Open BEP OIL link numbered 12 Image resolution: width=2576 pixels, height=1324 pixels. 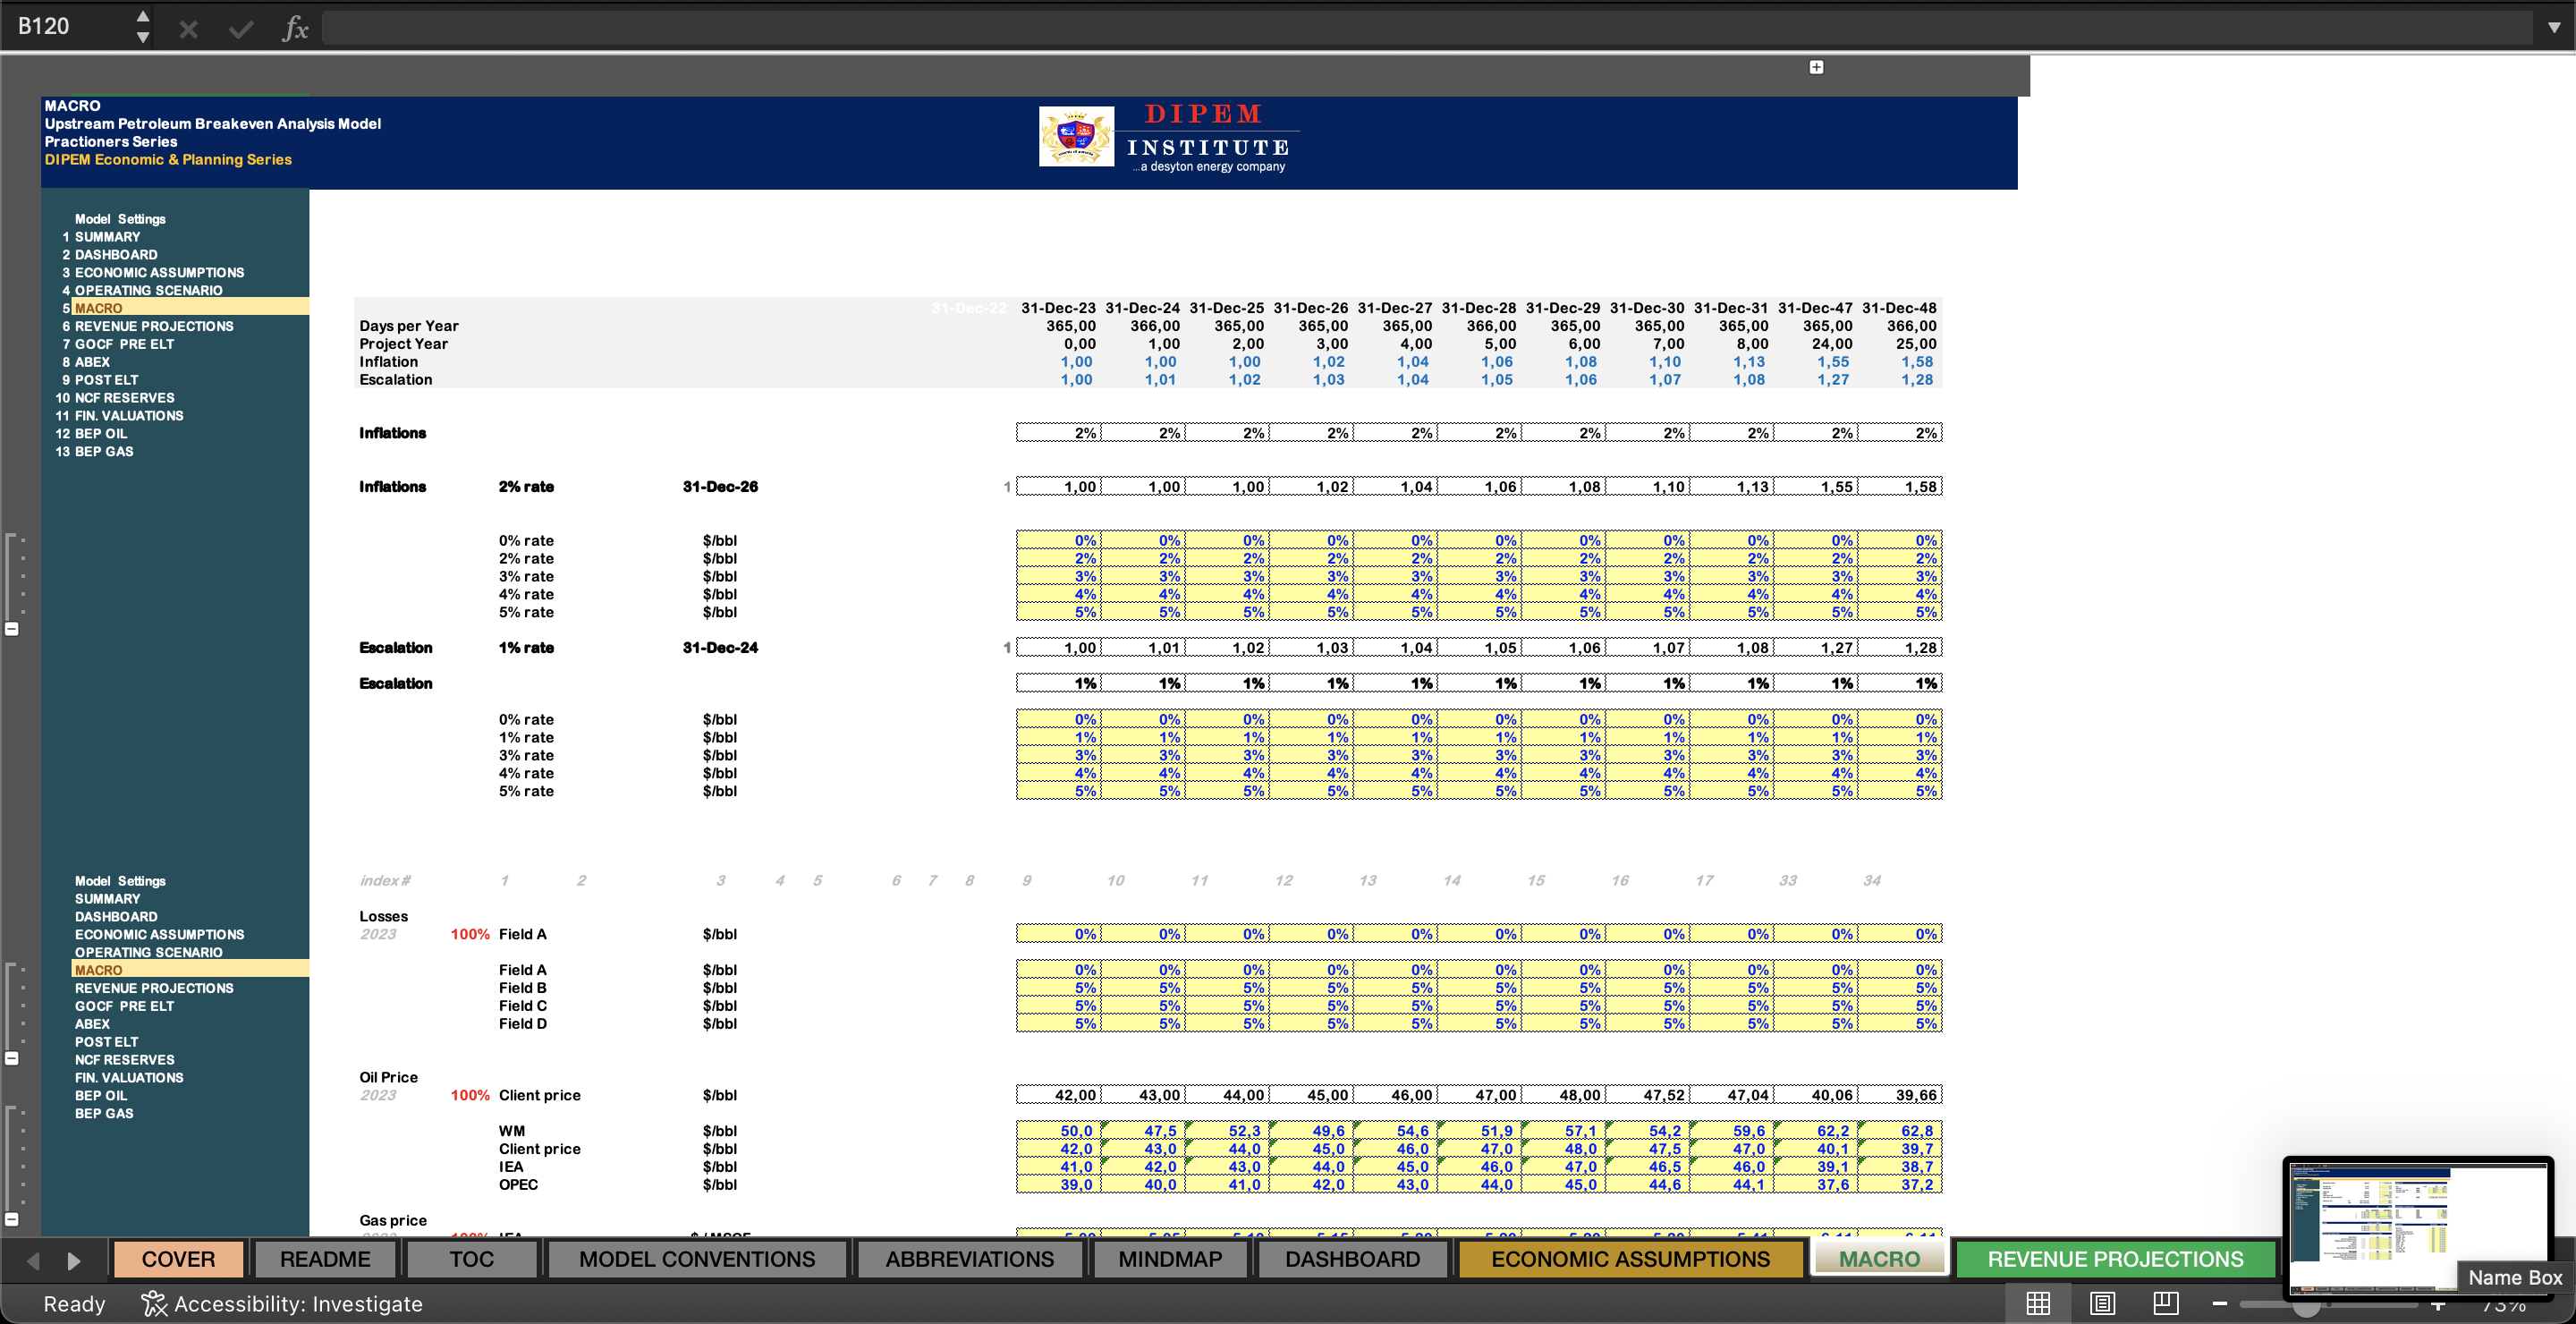coord(101,435)
